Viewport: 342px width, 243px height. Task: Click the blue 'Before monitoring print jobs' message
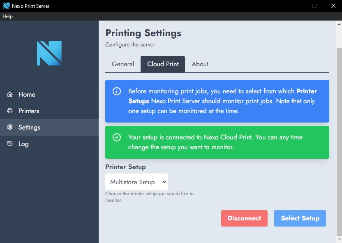pyautogui.click(x=217, y=101)
